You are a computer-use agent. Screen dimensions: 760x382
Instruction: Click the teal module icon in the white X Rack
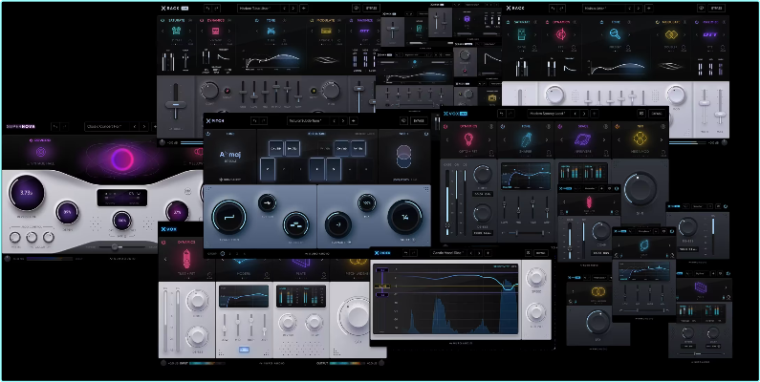click(x=522, y=34)
